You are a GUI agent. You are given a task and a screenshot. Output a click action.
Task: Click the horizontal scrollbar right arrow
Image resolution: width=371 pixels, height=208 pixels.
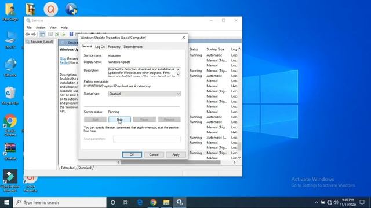235,162
